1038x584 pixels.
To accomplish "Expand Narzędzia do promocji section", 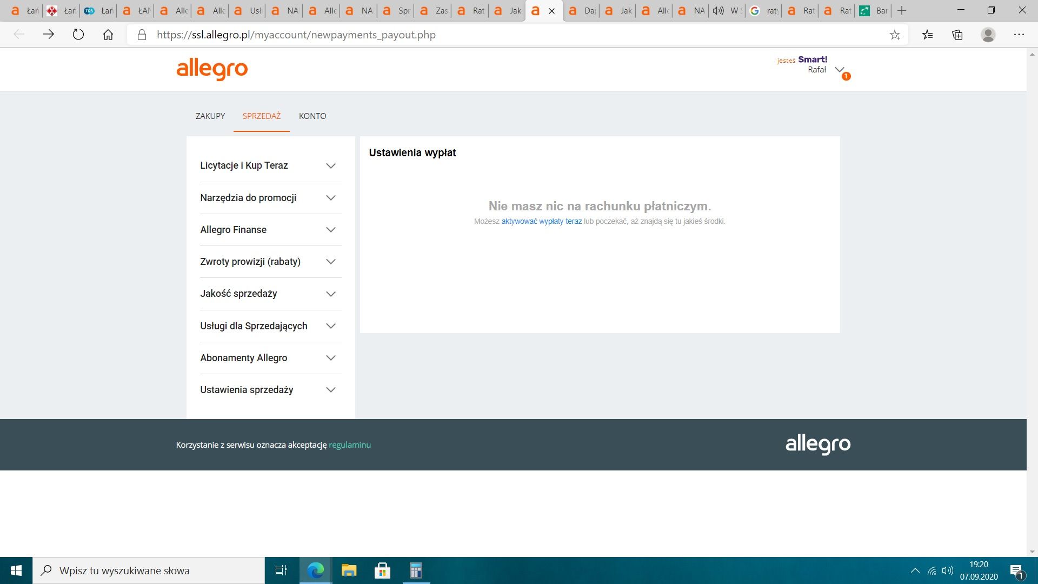I will pos(271,198).
